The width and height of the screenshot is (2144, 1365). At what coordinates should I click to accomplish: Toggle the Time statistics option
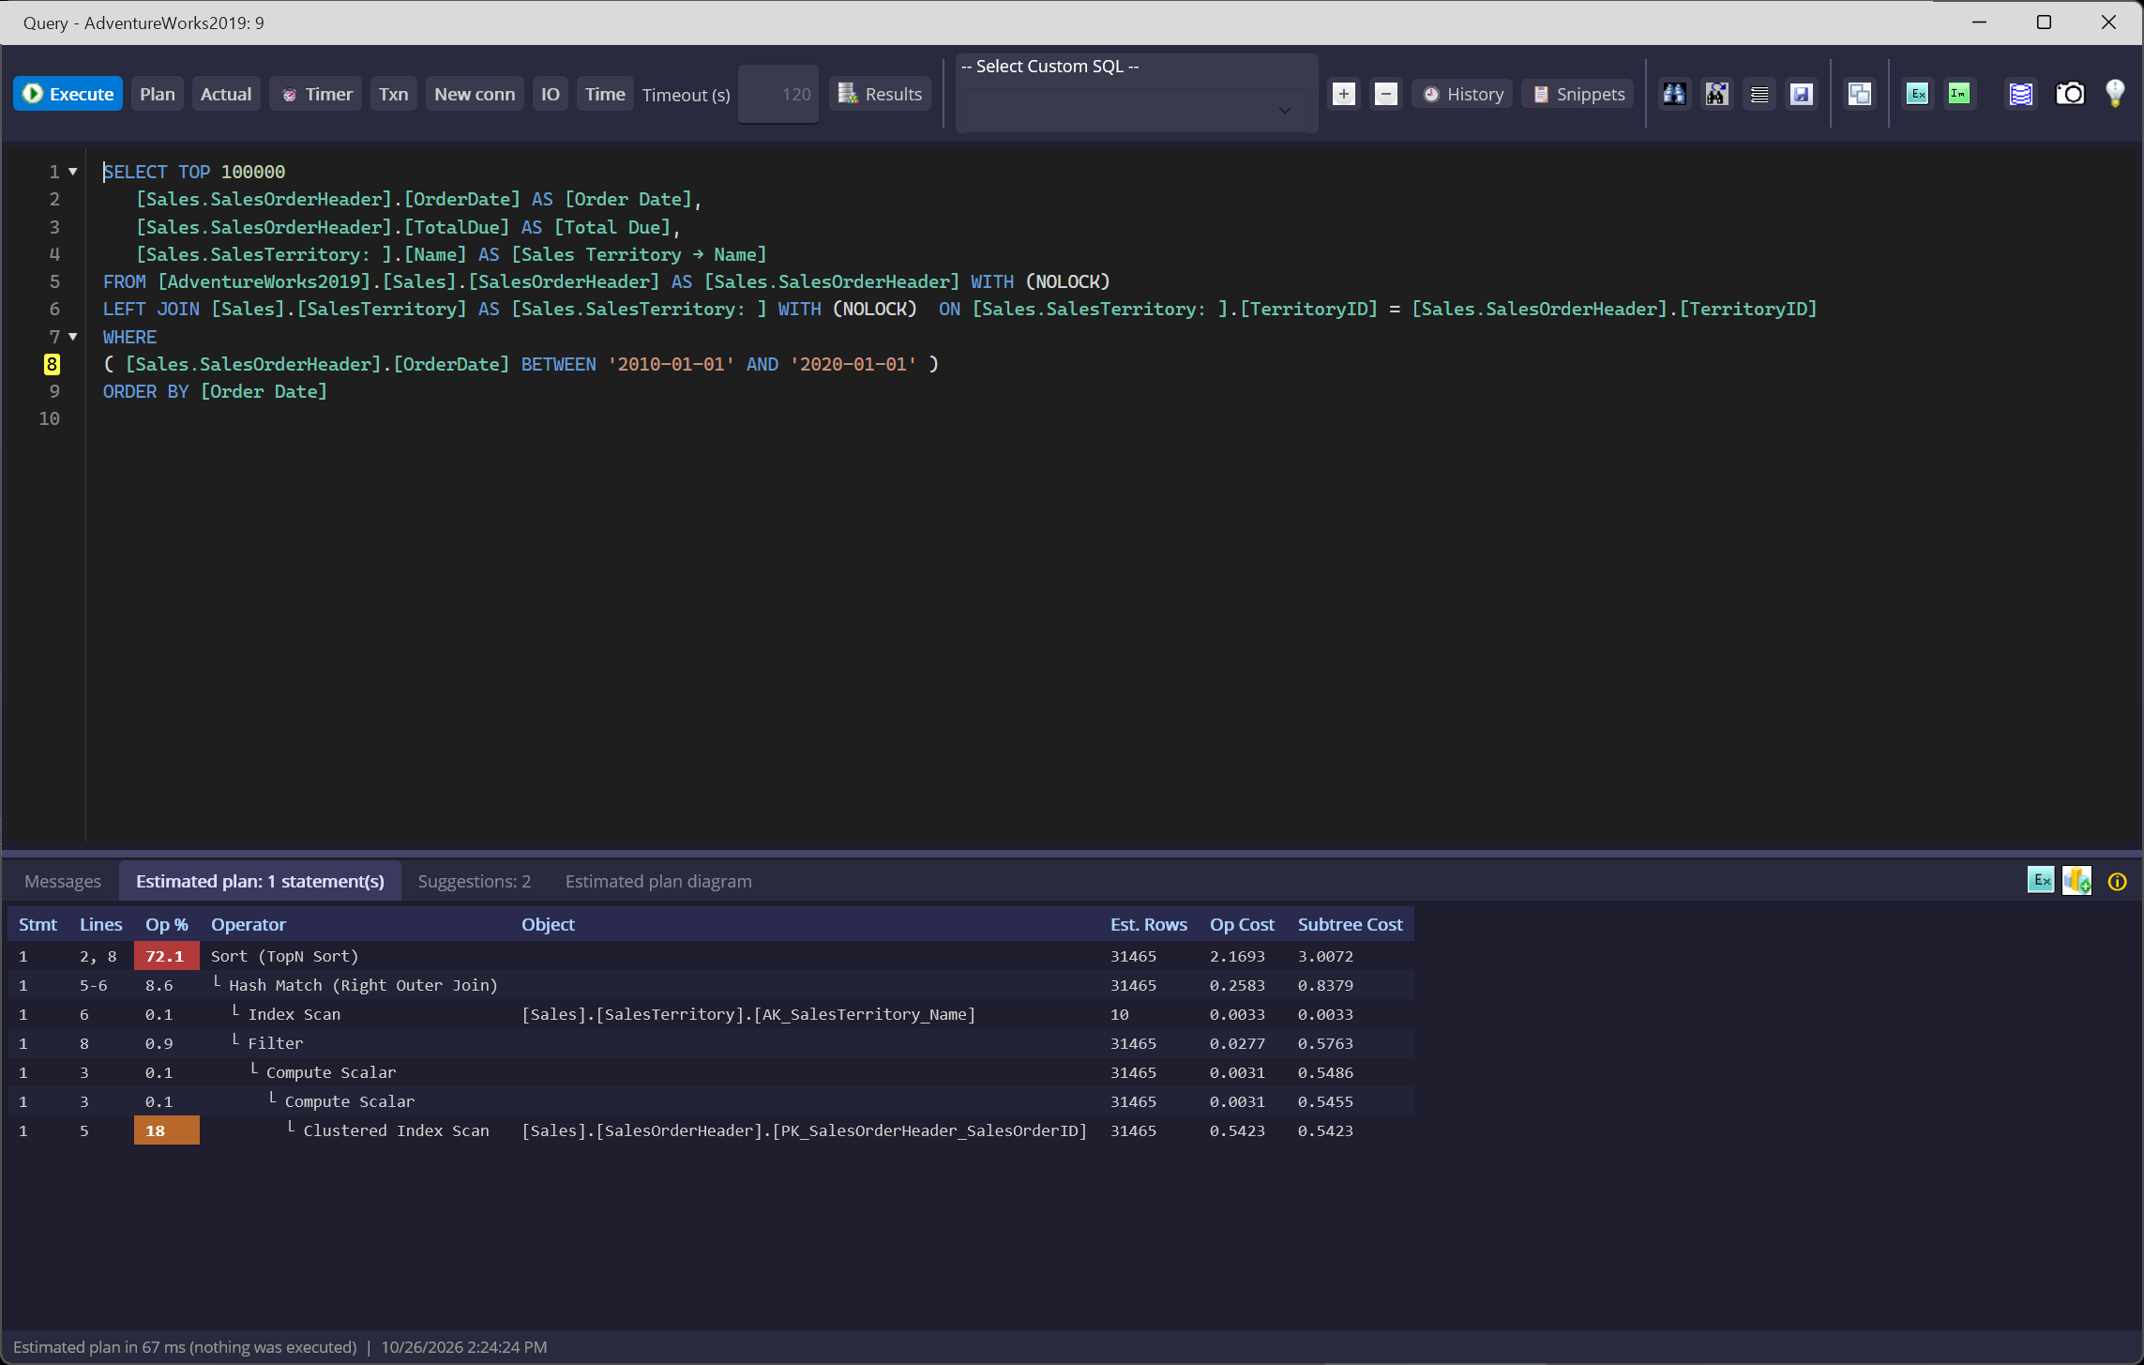pyautogui.click(x=605, y=94)
